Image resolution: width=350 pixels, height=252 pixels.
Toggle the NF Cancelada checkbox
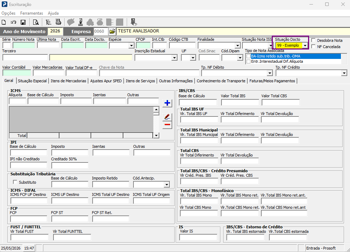tap(313, 47)
